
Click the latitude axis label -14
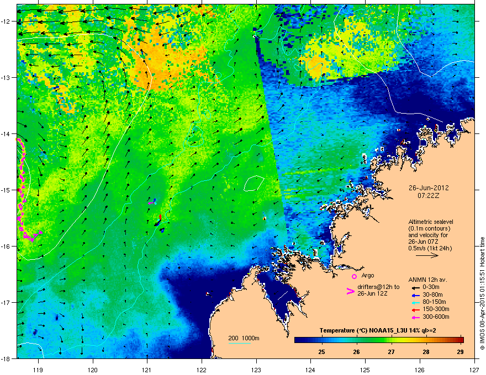pyautogui.click(x=6, y=133)
